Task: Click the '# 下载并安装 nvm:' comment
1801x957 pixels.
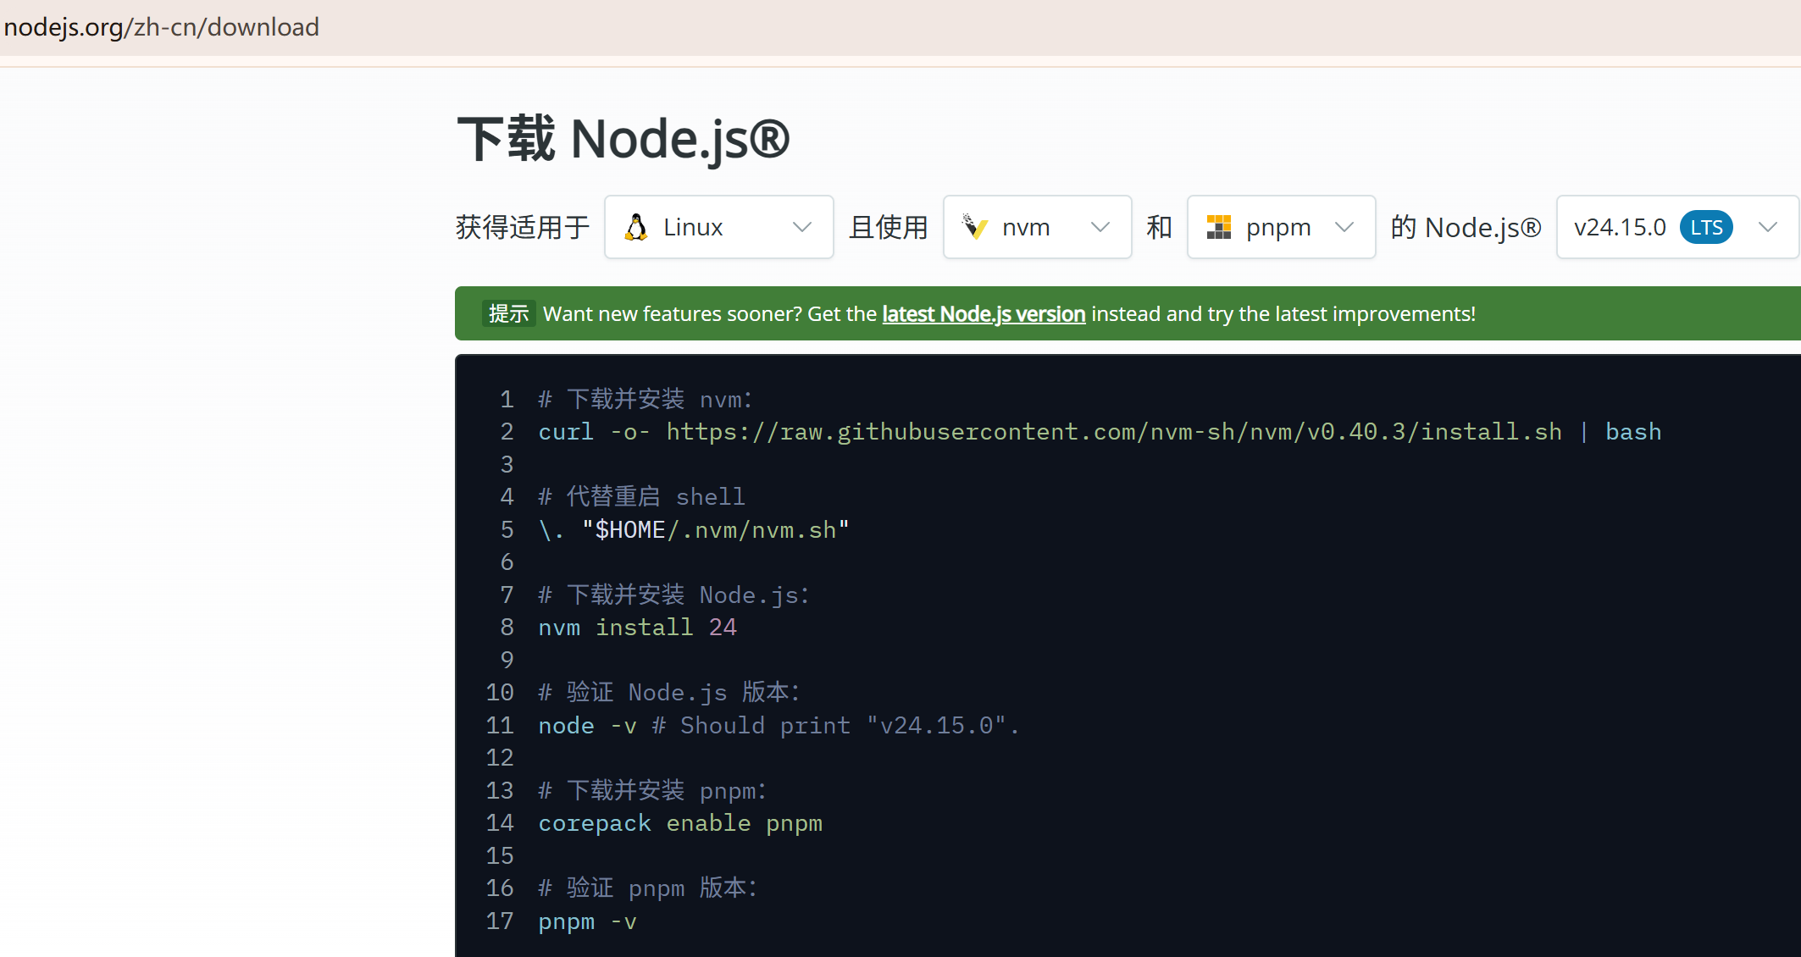Action: click(646, 399)
